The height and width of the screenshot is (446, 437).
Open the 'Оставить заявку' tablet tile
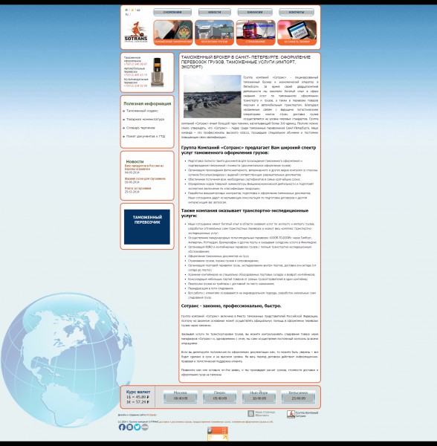pyautogui.click(x=297, y=33)
